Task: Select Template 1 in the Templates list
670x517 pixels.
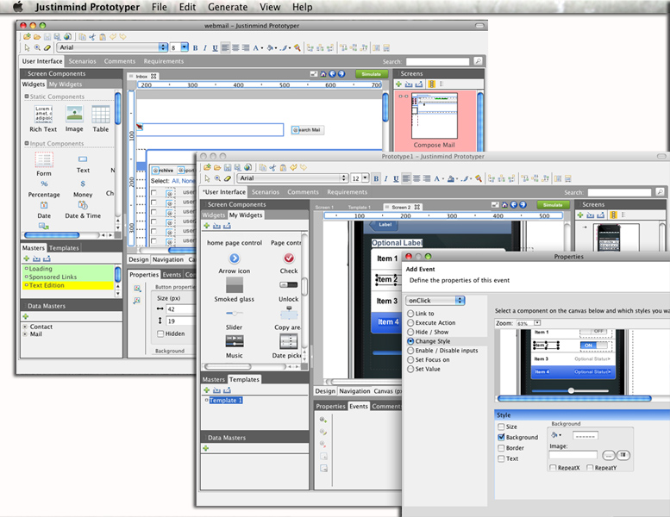Action: pyautogui.click(x=226, y=401)
